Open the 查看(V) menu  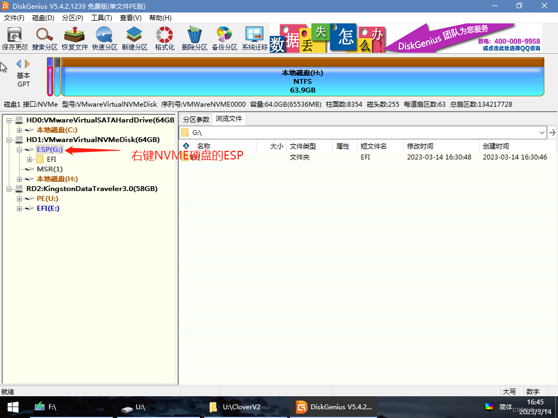(131, 18)
